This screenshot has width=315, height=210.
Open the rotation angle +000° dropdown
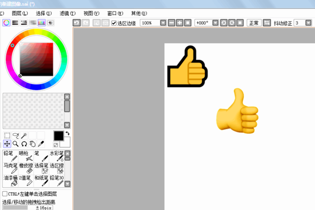pos(214,23)
